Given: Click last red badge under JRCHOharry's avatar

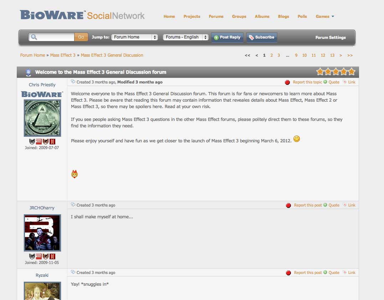Looking at the screenshot, I should tap(52, 256).
